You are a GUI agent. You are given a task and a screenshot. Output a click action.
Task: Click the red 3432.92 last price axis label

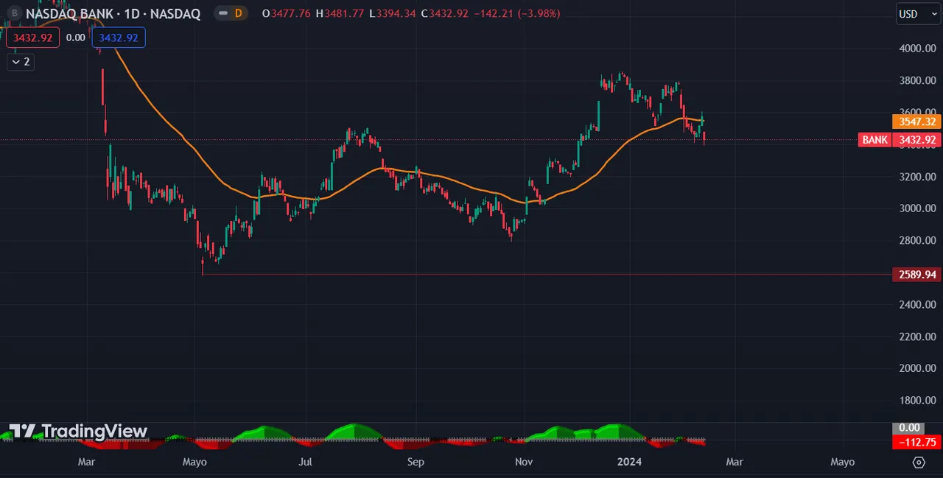click(917, 140)
